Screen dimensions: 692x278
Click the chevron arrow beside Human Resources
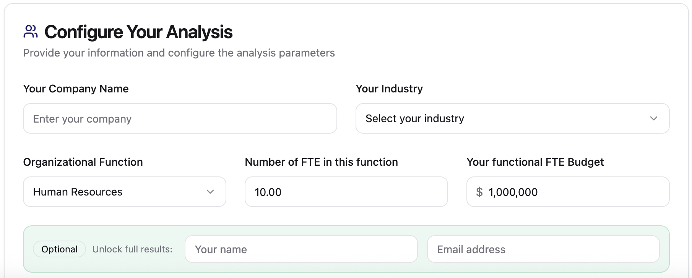(210, 192)
